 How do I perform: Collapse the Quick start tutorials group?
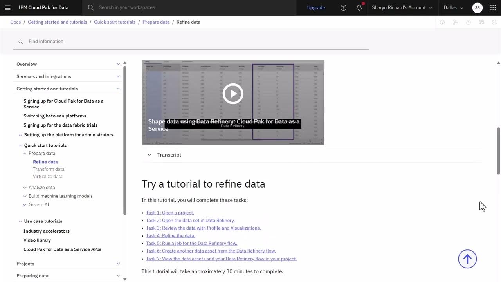[20, 146]
